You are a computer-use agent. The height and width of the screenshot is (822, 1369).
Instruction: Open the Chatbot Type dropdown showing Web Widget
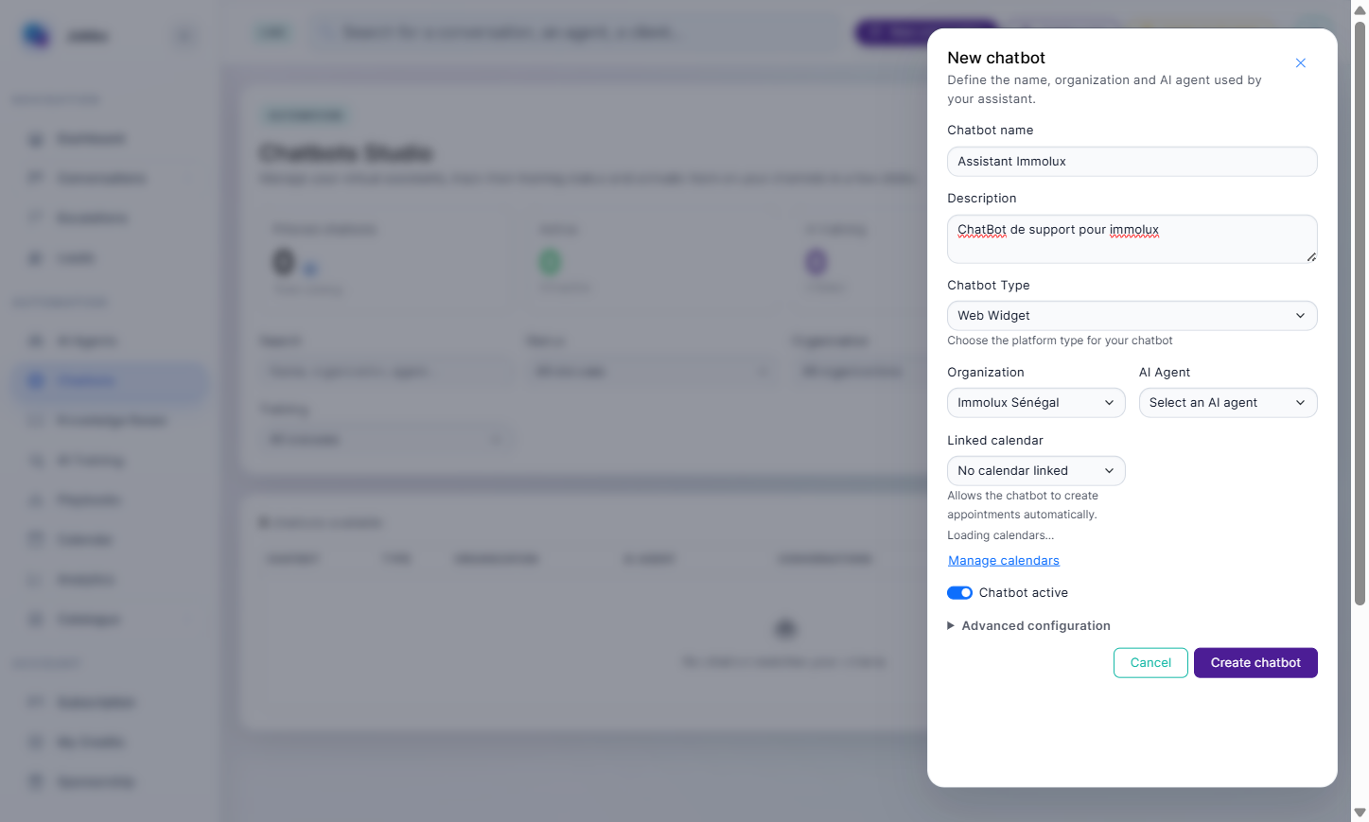(1132, 316)
